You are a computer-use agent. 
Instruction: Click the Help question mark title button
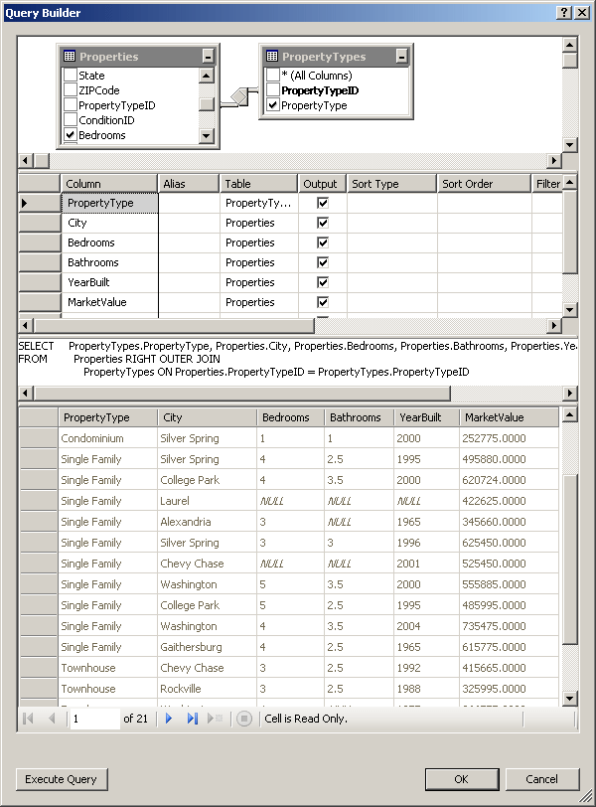click(x=564, y=13)
